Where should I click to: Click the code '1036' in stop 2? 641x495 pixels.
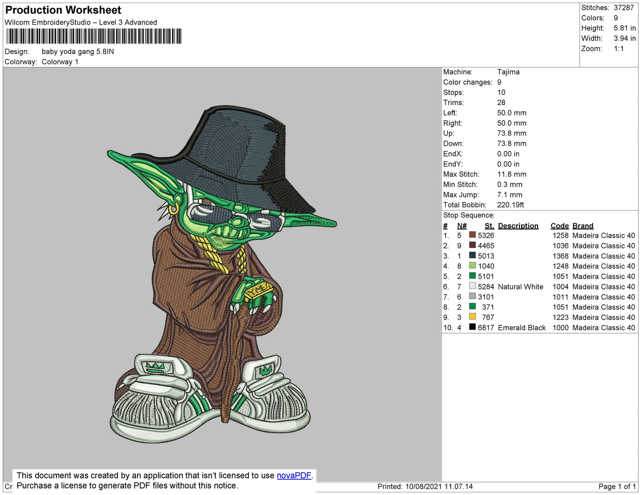pos(560,246)
